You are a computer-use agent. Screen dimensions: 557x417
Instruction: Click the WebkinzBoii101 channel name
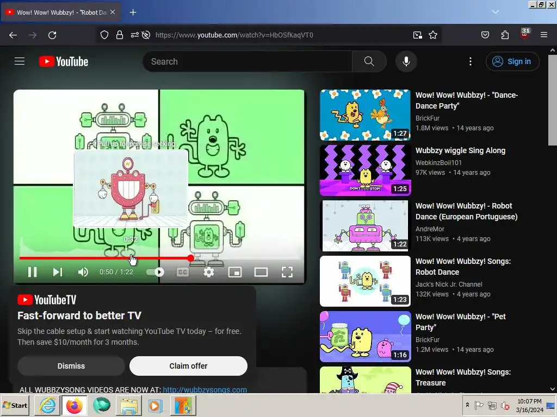(438, 163)
